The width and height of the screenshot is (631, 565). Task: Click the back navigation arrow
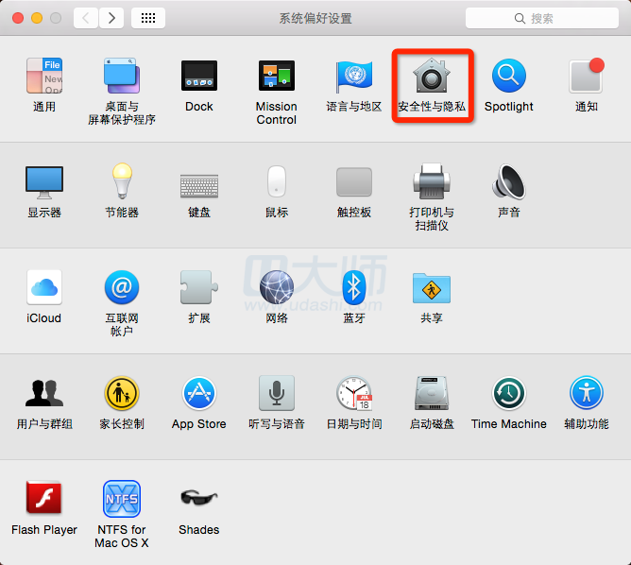point(86,18)
